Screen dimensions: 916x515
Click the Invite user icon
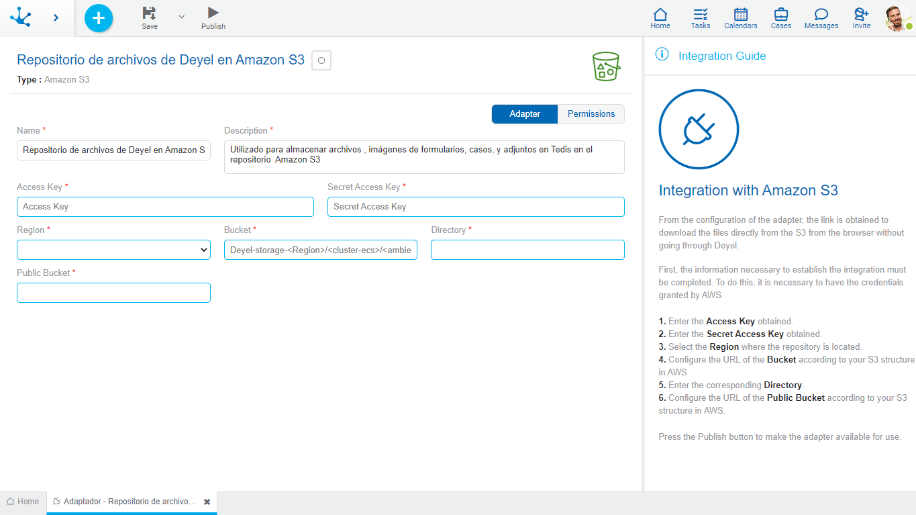[861, 15]
